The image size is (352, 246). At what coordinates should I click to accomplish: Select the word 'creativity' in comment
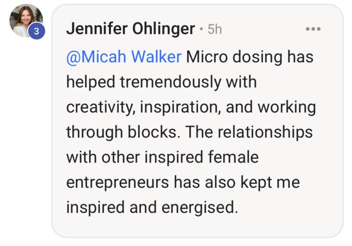coord(99,107)
